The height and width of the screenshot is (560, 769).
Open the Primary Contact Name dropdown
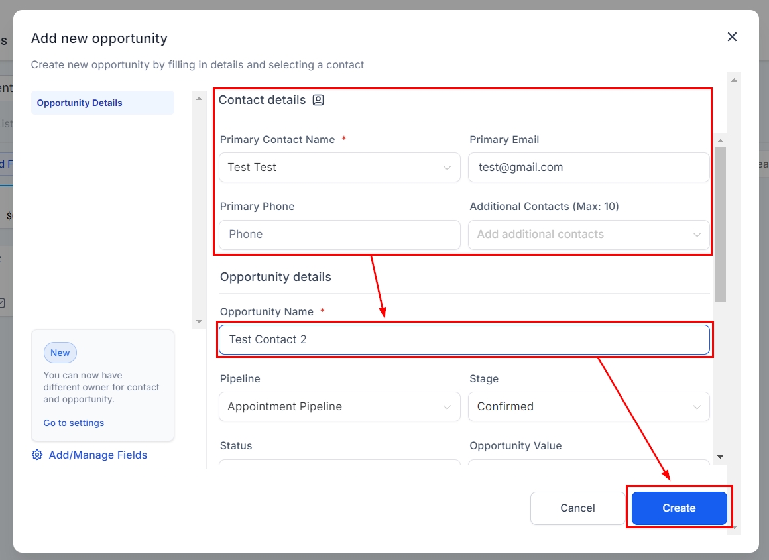pyautogui.click(x=339, y=168)
